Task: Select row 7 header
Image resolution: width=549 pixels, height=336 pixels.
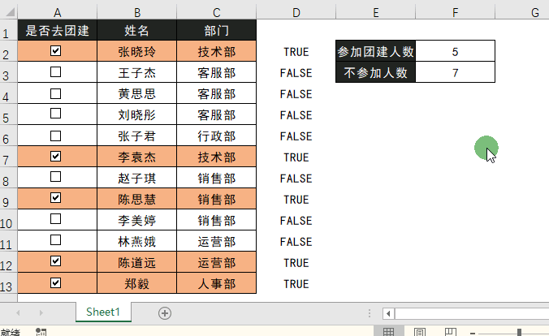Action: pos(9,157)
